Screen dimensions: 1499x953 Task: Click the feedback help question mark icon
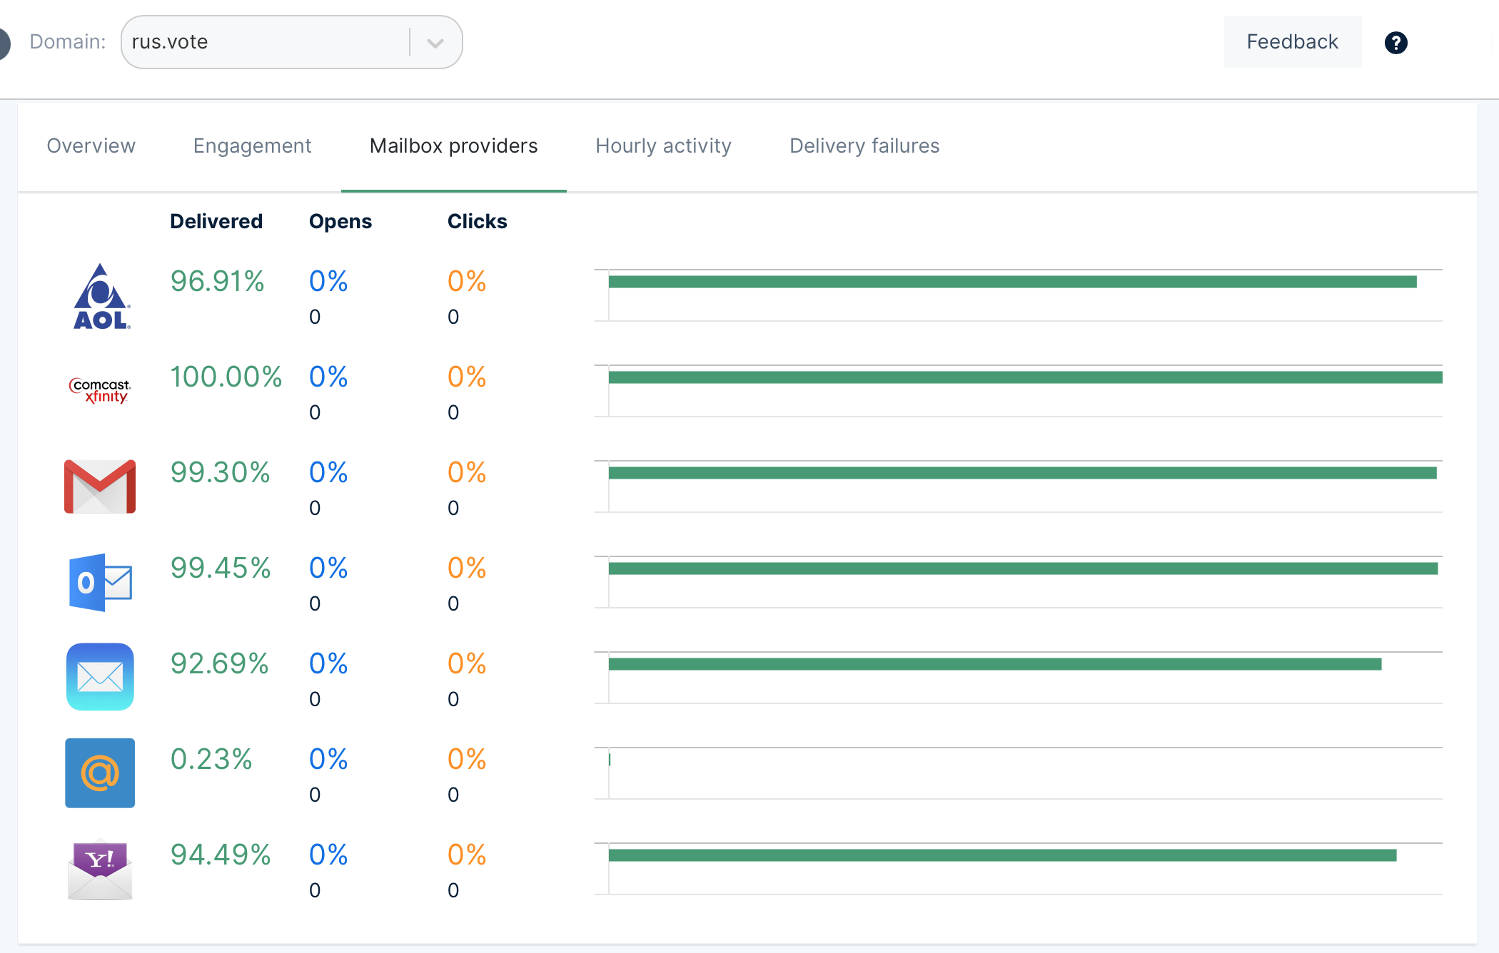point(1395,43)
